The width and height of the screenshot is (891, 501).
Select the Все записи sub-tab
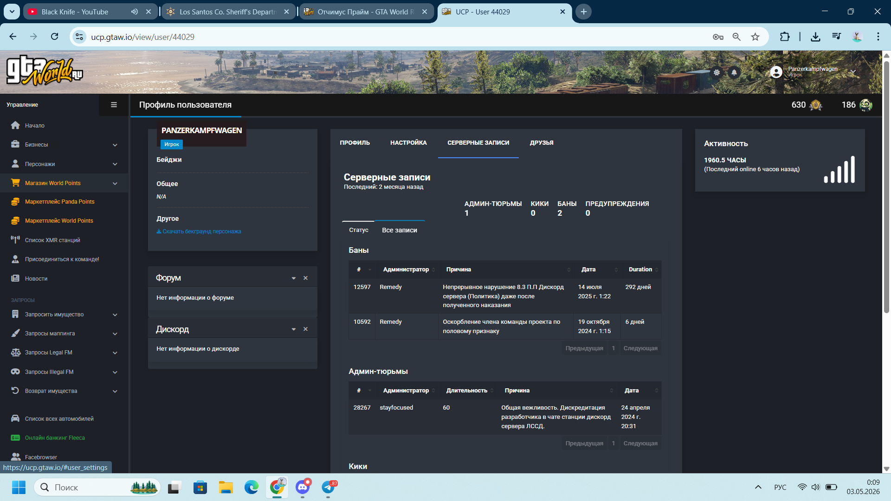pyautogui.click(x=399, y=230)
